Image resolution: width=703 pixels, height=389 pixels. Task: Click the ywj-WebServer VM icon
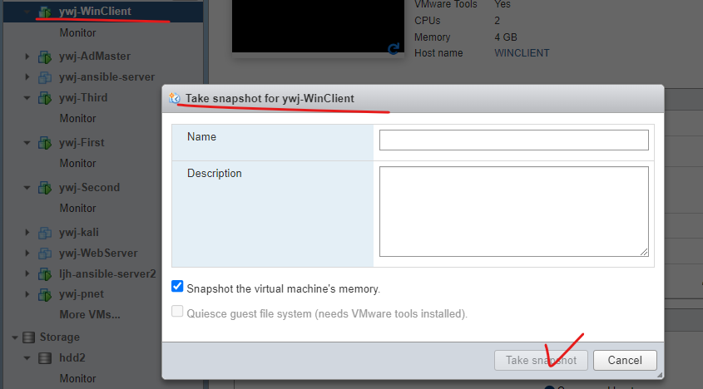click(x=45, y=254)
